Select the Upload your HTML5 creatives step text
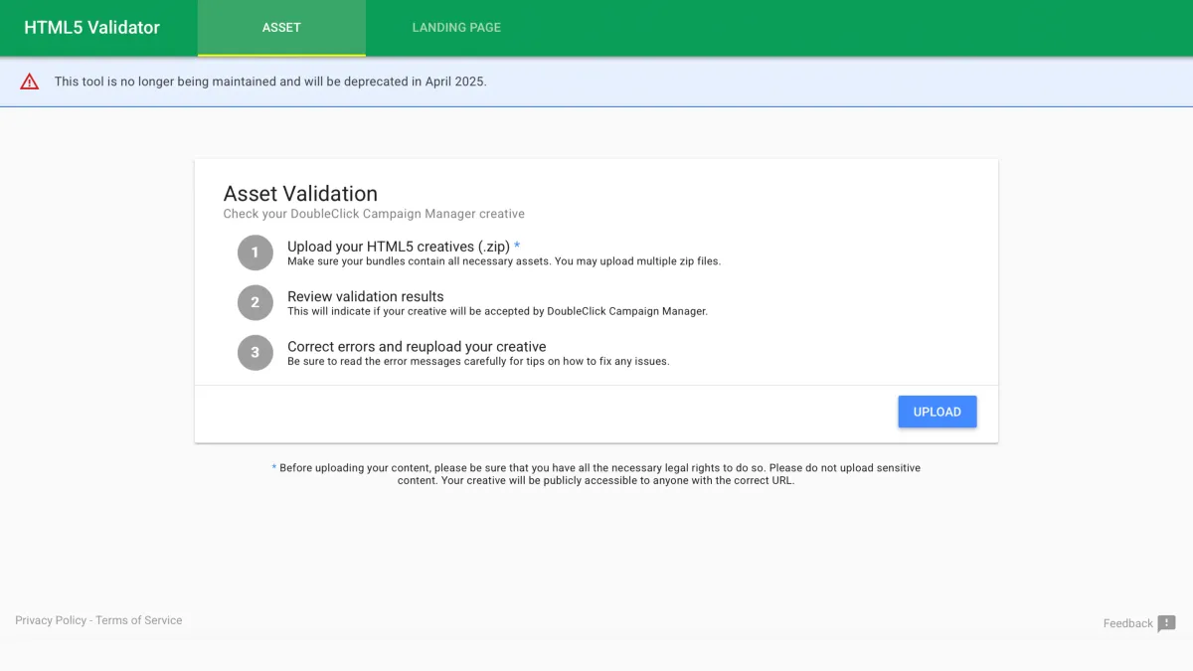This screenshot has height=671, width=1193. pyautogui.click(x=397, y=246)
